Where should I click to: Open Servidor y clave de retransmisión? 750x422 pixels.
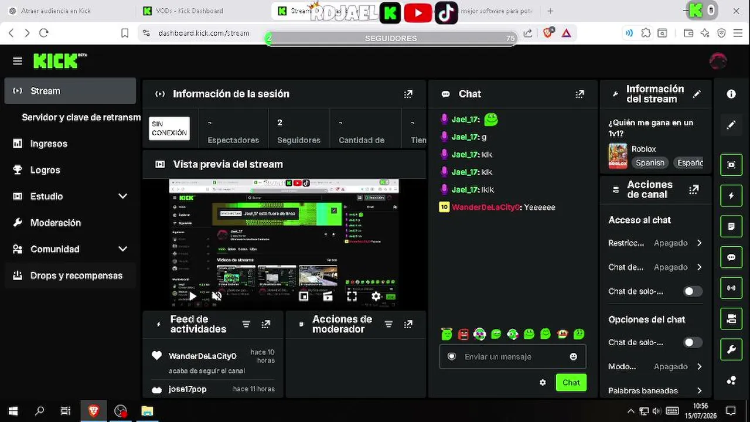(x=81, y=117)
